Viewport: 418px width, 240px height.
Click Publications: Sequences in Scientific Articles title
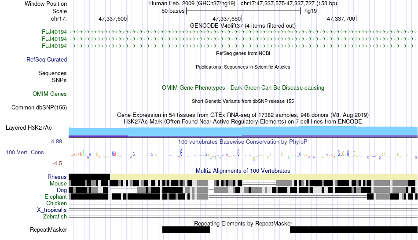click(243, 67)
